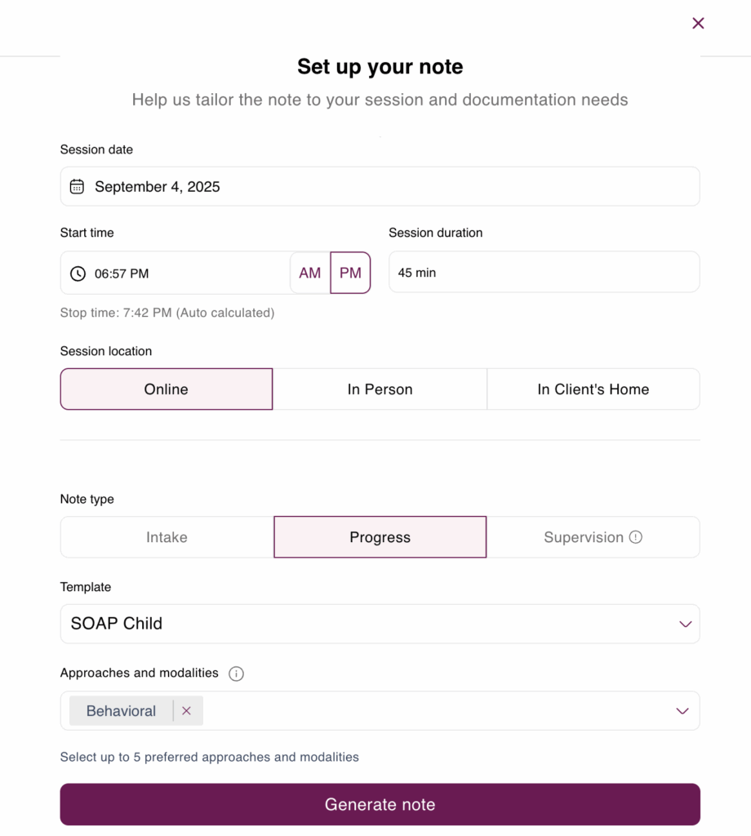Switch note type to Intake
The width and height of the screenshot is (751, 836).
[167, 537]
